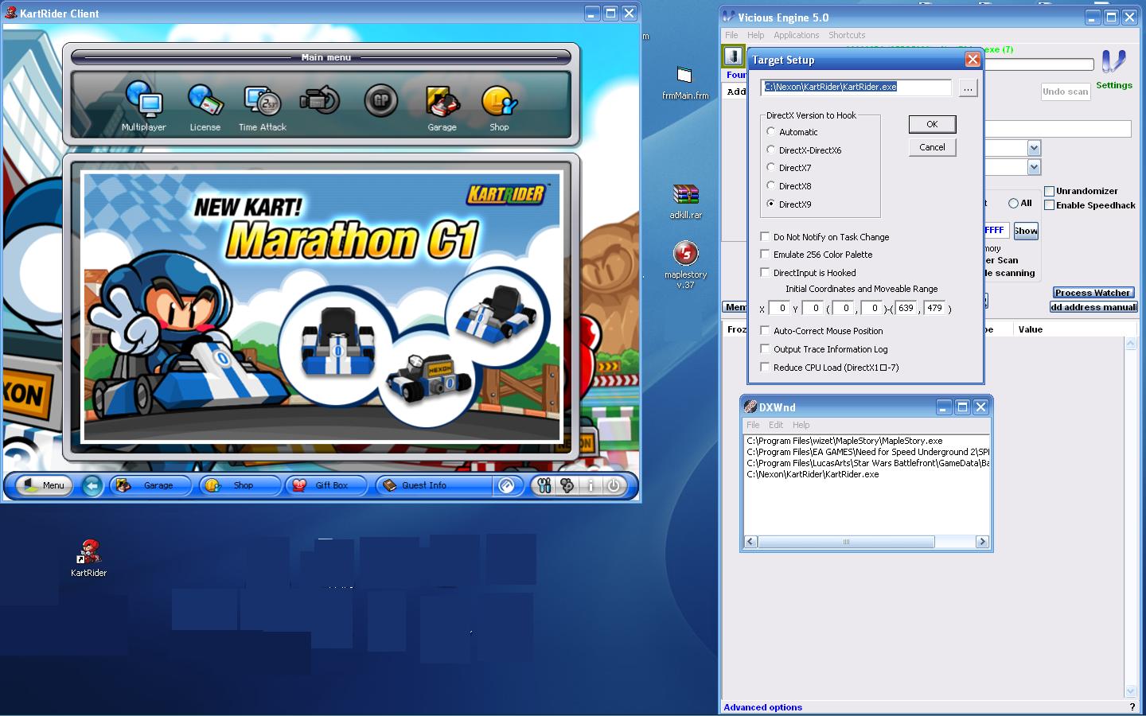Open Advanced options in Vicious Engine

pos(762,707)
